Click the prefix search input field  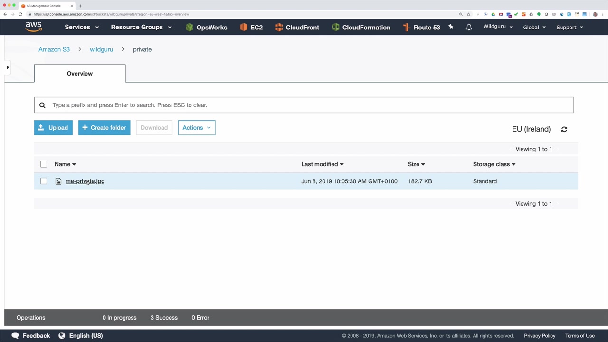tap(304, 105)
